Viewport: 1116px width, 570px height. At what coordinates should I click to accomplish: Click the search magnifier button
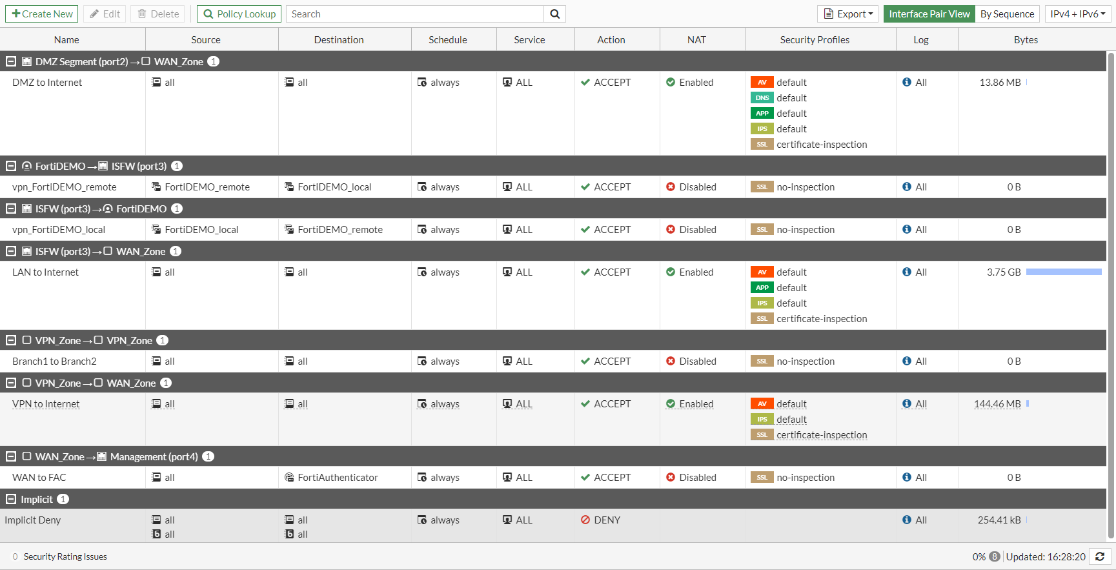554,14
